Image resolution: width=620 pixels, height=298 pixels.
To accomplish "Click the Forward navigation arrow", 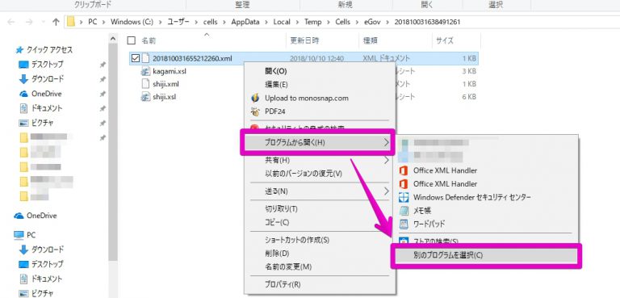I will point(29,22).
